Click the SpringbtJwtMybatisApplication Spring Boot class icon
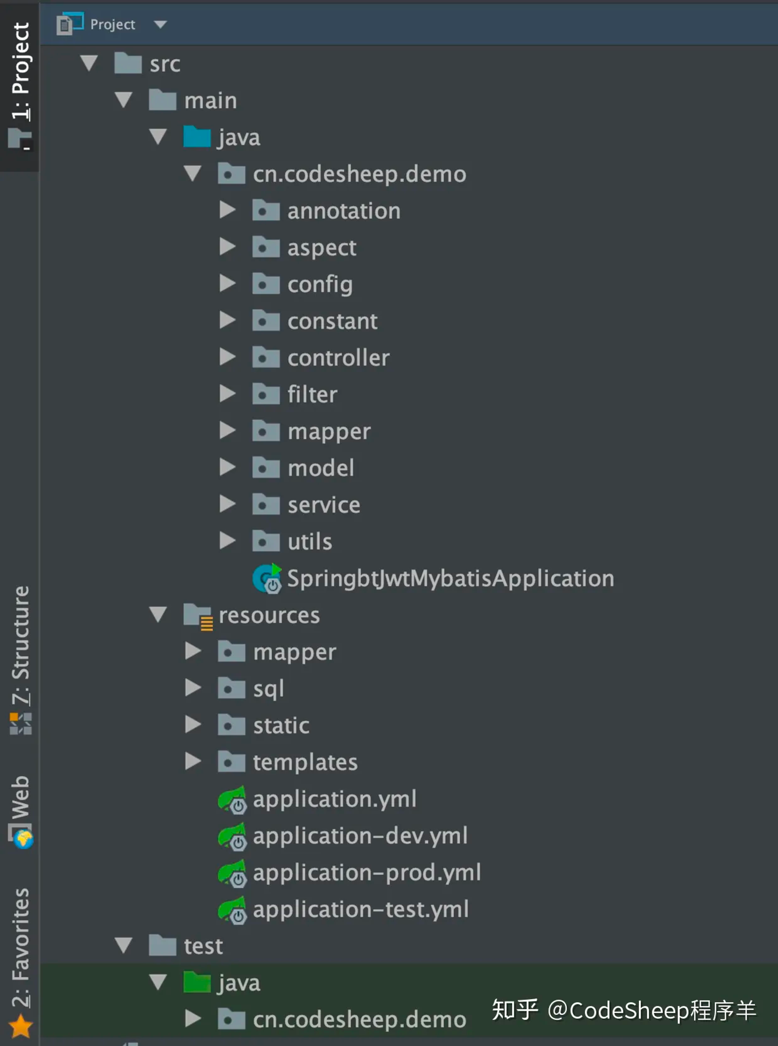 pyautogui.click(x=267, y=578)
